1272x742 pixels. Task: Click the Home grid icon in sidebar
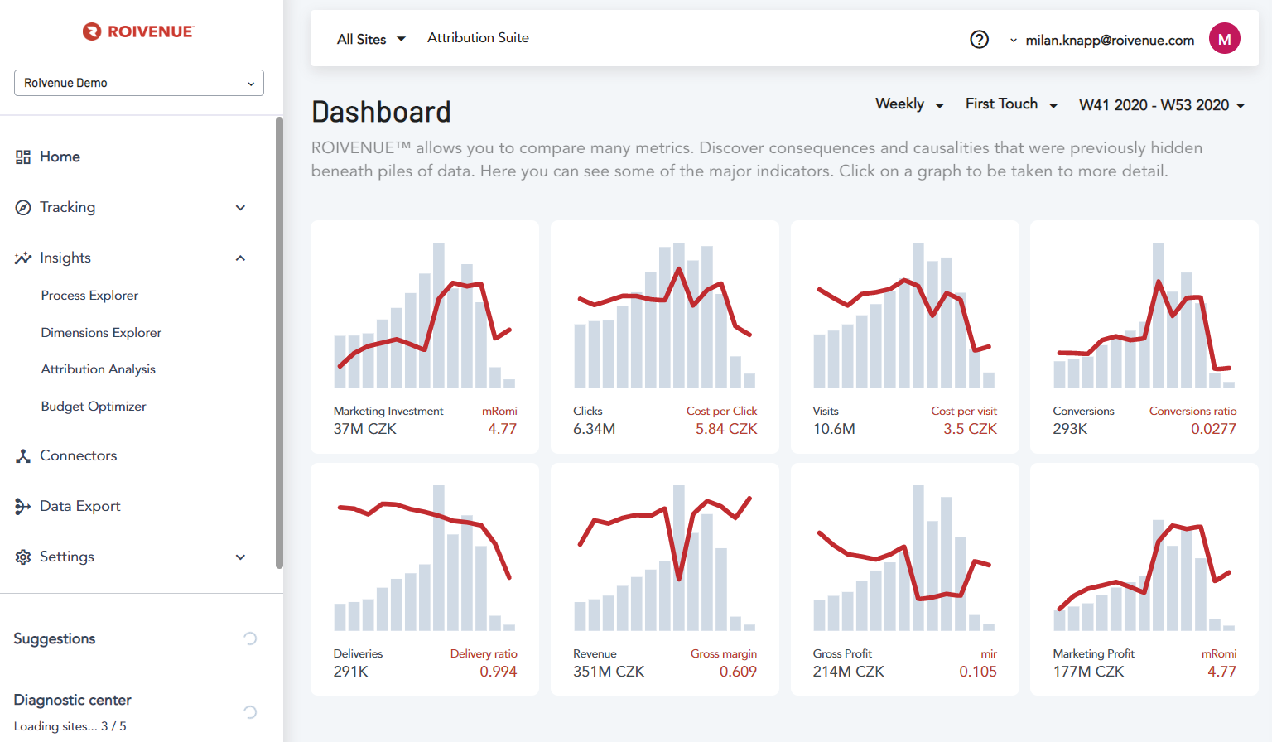(23, 157)
